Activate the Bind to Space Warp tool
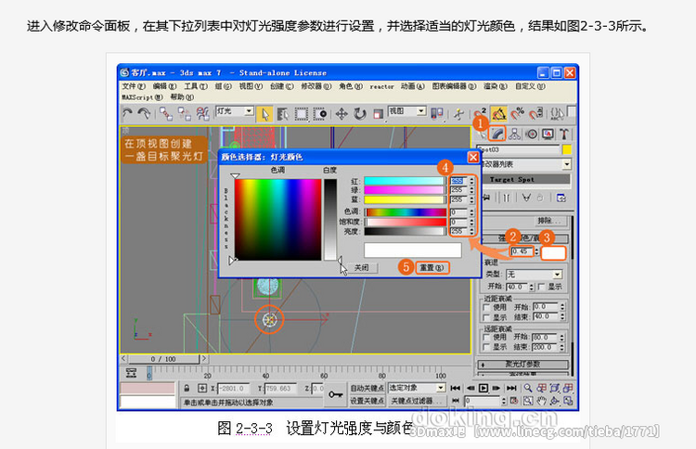 (203, 114)
